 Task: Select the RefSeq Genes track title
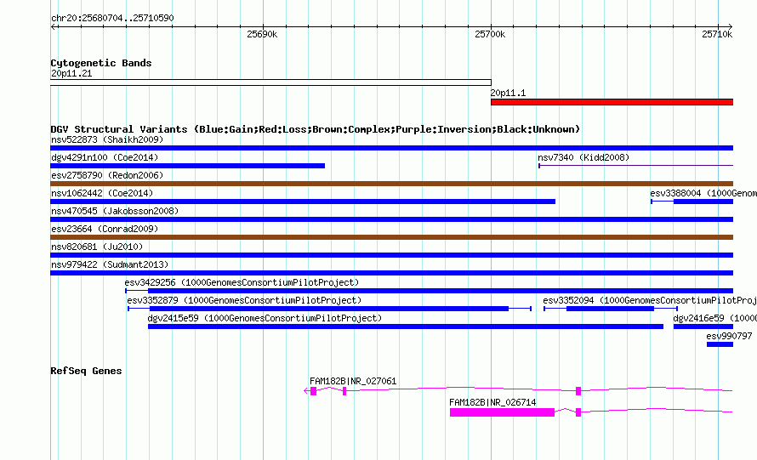[87, 371]
